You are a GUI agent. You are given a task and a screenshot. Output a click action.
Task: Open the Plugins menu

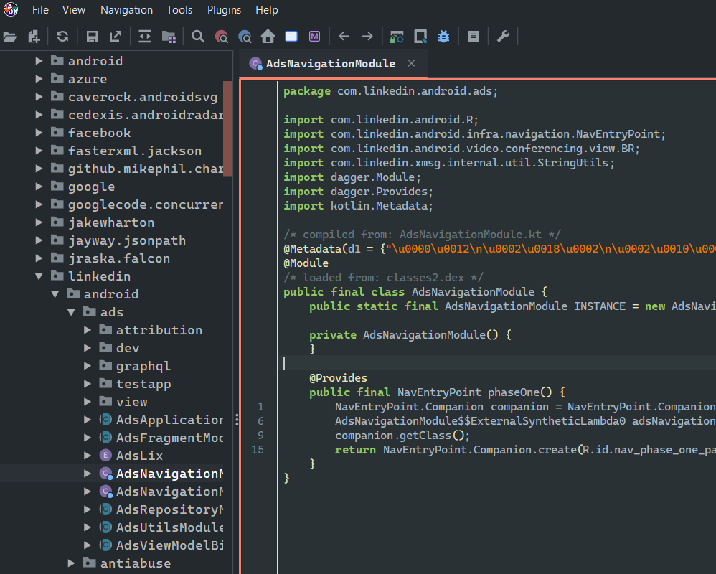pyautogui.click(x=224, y=10)
